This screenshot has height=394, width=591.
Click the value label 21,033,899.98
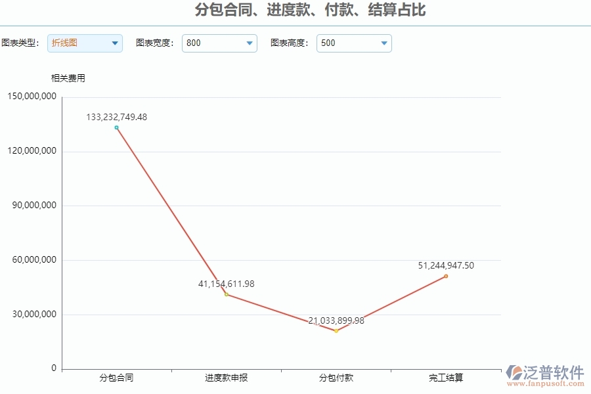tap(335, 321)
